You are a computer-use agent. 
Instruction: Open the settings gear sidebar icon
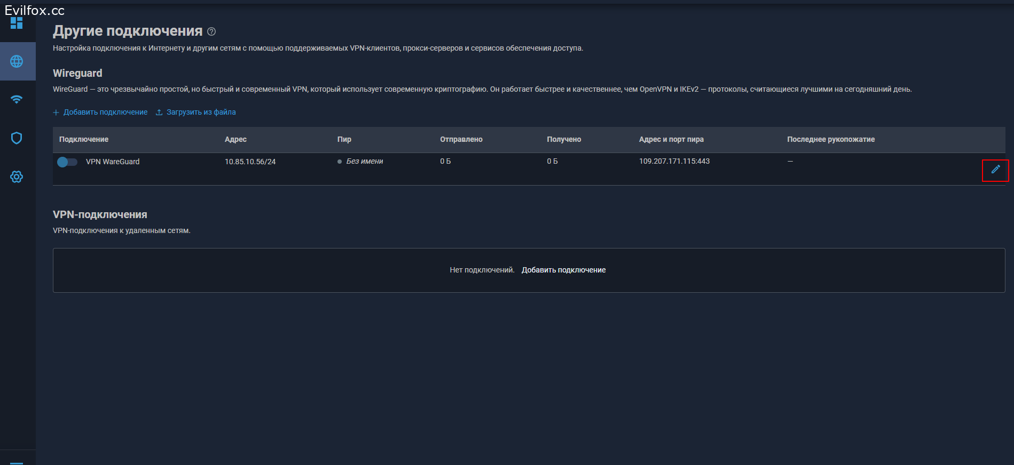[17, 177]
